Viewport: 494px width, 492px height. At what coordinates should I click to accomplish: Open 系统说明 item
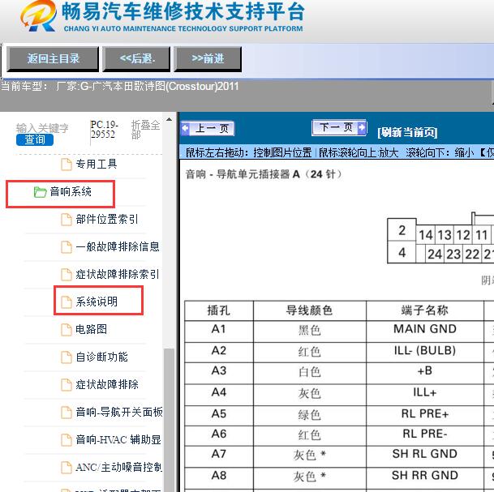[97, 302]
